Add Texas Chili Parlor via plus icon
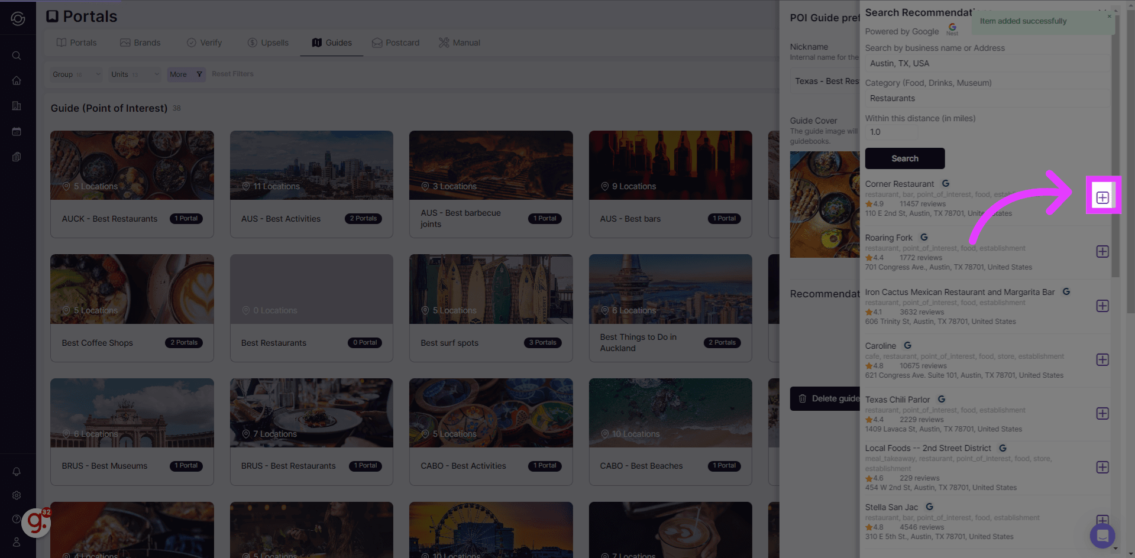Viewport: 1135px width, 558px height. pyautogui.click(x=1102, y=413)
